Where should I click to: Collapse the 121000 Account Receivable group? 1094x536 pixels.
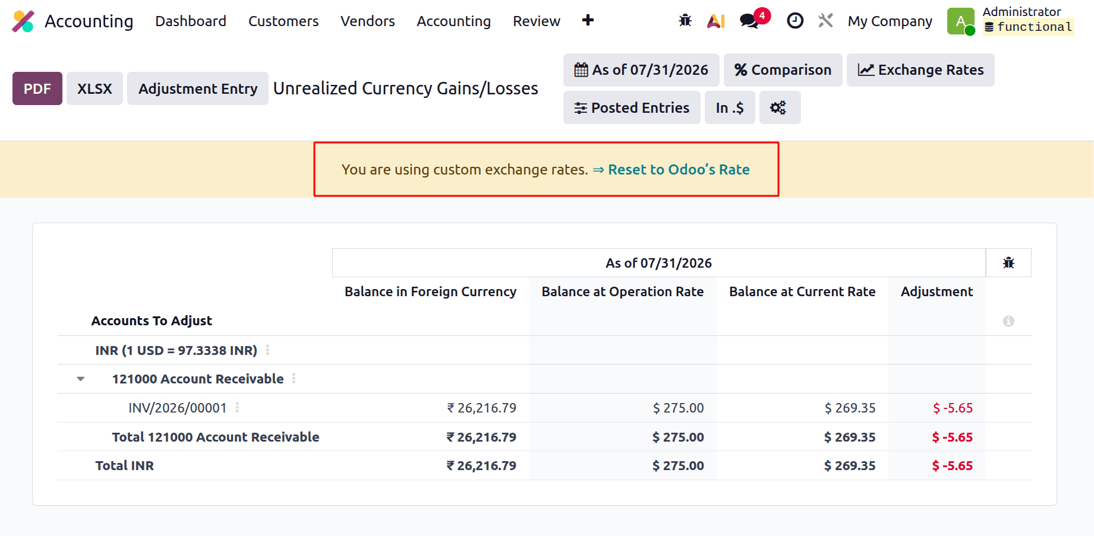pos(81,379)
